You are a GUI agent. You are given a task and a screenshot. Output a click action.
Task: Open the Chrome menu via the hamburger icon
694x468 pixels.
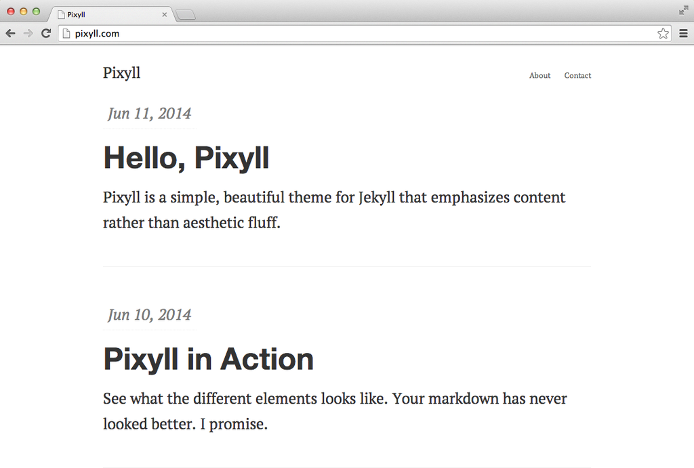tap(683, 33)
